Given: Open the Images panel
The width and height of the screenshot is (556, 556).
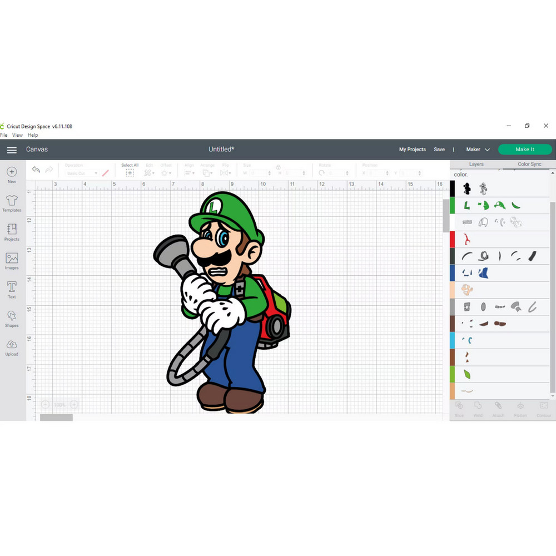Looking at the screenshot, I should click(x=11, y=260).
